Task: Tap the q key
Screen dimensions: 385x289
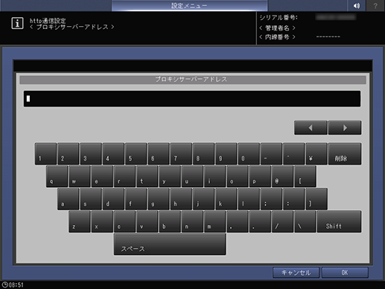Action: (57, 177)
